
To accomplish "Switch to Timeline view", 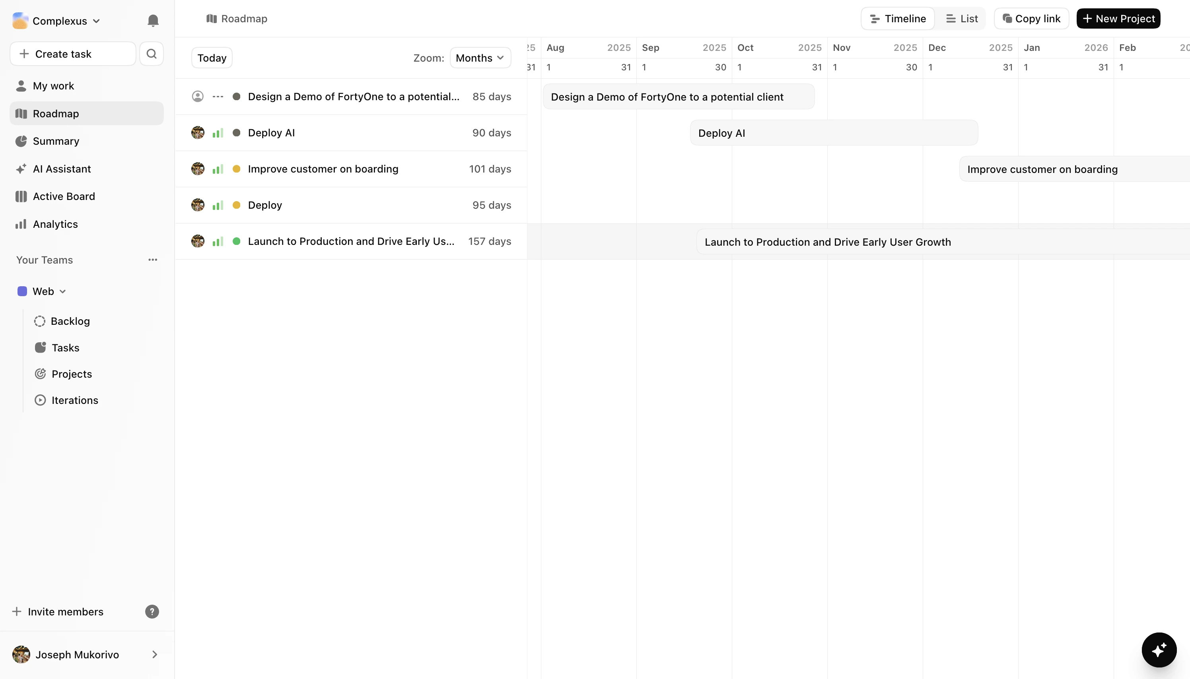I will (898, 19).
